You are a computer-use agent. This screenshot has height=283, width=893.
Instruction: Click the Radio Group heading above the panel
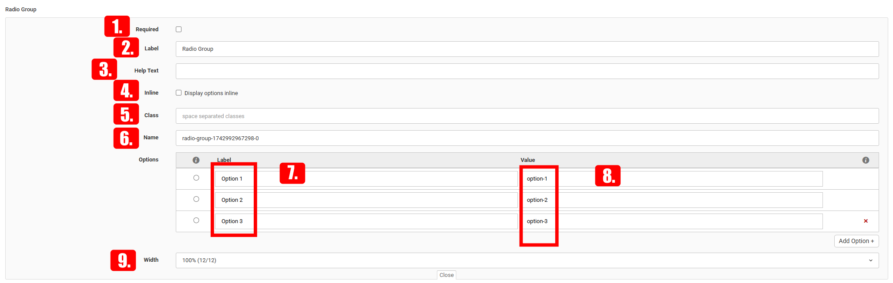coord(21,10)
